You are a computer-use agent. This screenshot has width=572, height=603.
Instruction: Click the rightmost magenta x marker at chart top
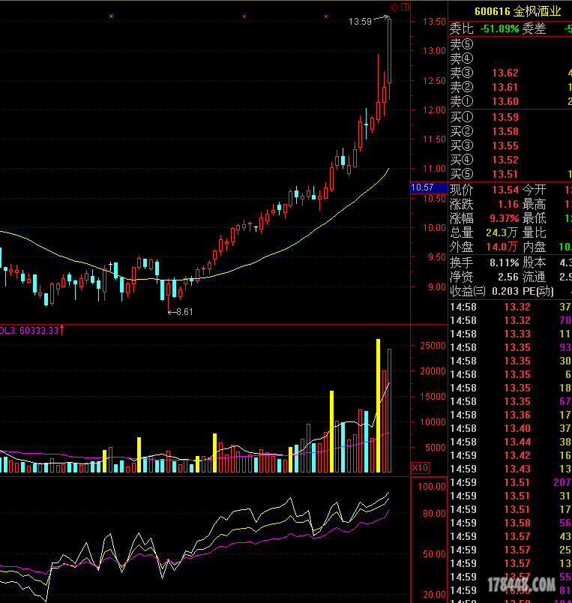coord(326,16)
